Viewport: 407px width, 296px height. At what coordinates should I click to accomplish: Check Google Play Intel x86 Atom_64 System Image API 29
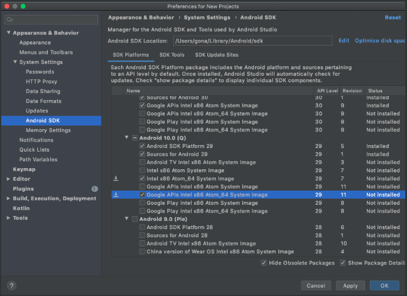pyautogui.click(x=142, y=211)
